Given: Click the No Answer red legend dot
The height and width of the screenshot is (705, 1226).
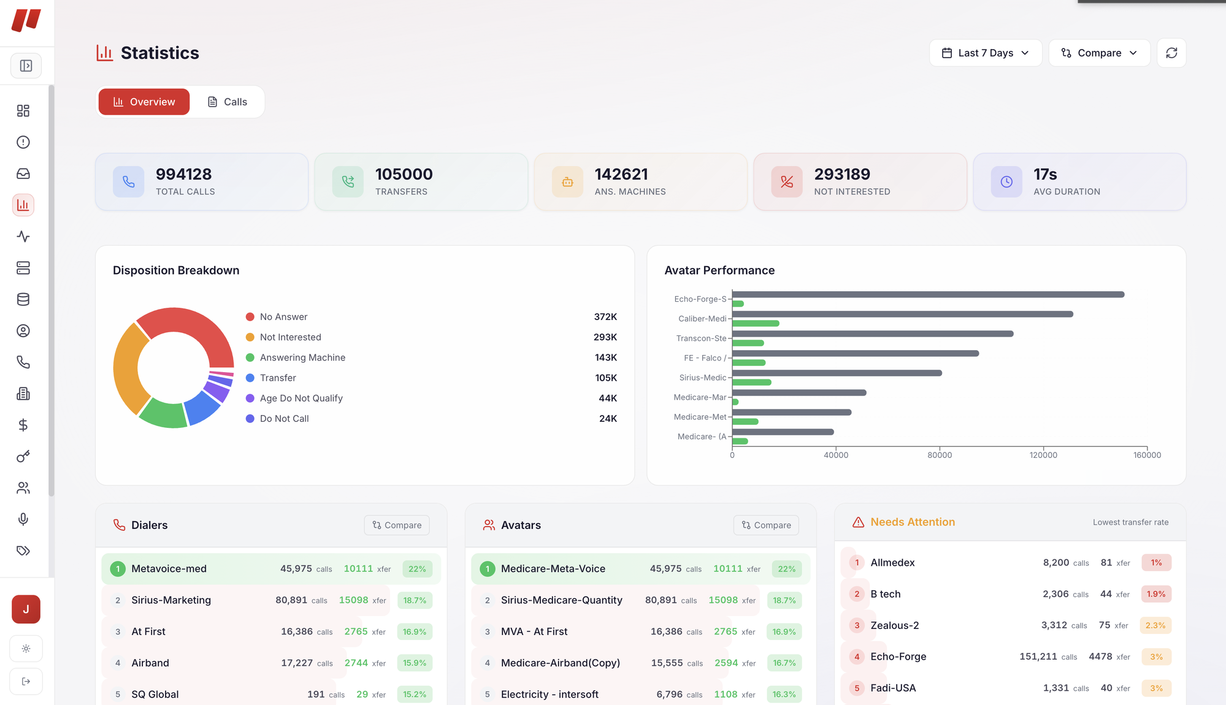Looking at the screenshot, I should 250,317.
